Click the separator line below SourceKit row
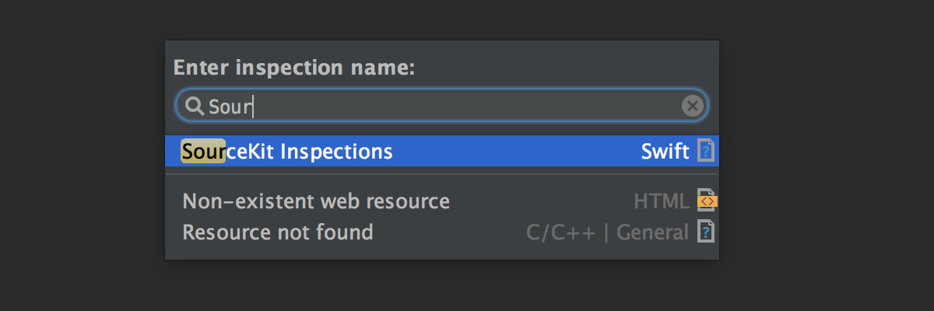934x311 pixels. pyautogui.click(x=442, y=174)
